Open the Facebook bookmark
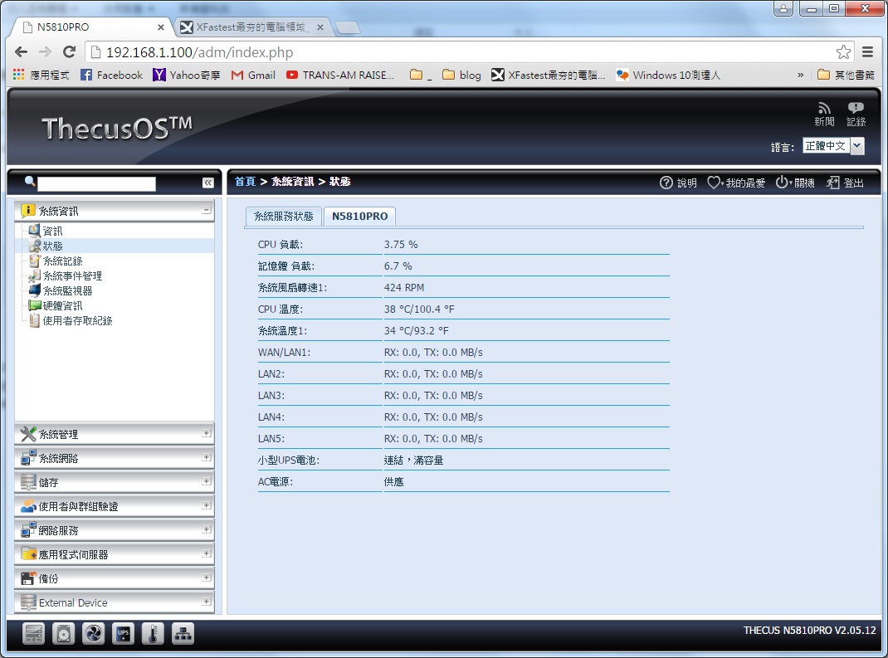The height and width of the screenshot is (658, 888). (x=111, y=75)
